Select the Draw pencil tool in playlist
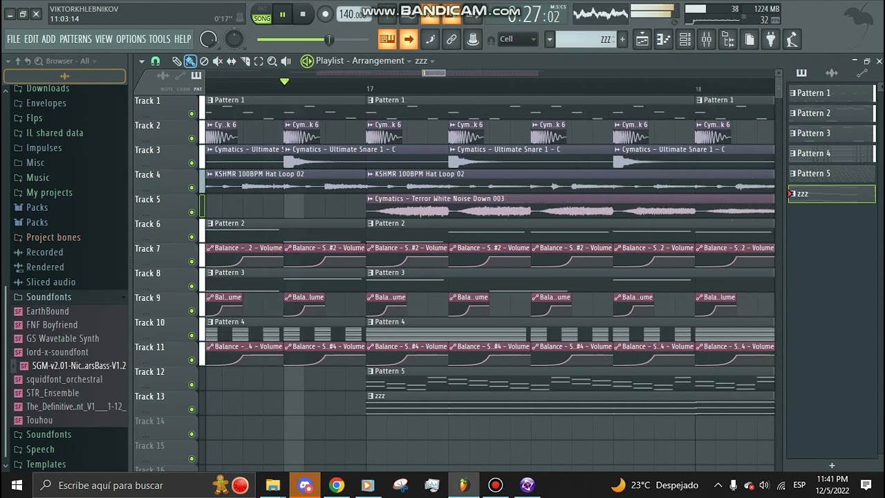 (x=177, y=62)
